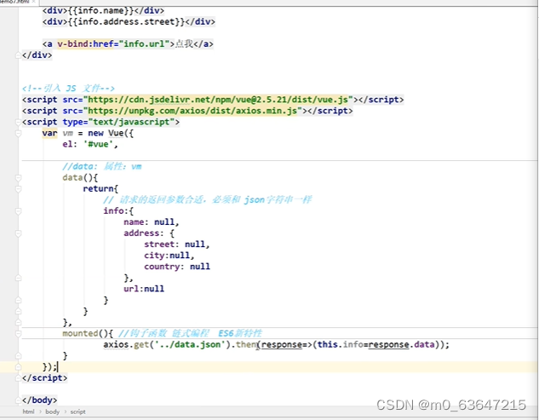539x420 pixels.
Task: Collapse fold marker beside script type="text/javascript" line
Action: [18, 122]
